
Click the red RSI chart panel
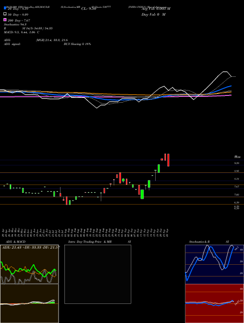coord(214,303)
